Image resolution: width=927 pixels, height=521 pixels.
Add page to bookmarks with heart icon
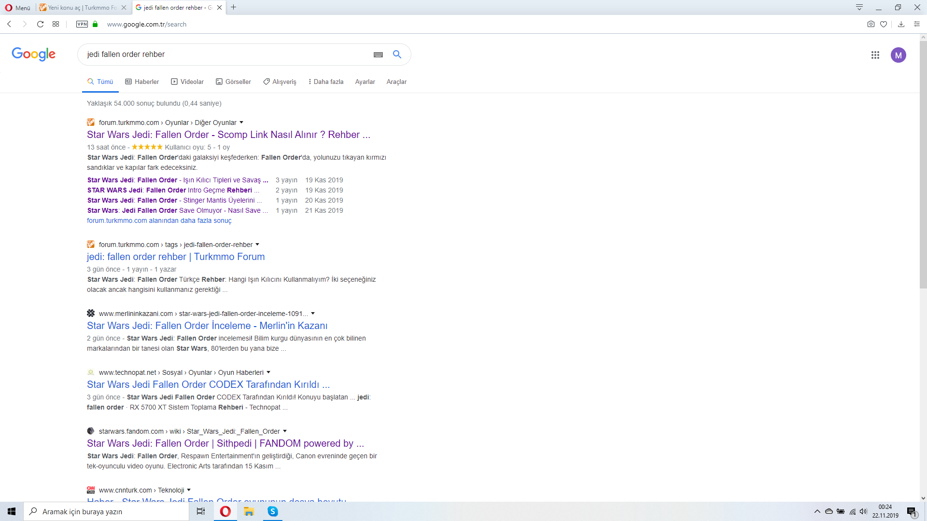coord(884,24)
